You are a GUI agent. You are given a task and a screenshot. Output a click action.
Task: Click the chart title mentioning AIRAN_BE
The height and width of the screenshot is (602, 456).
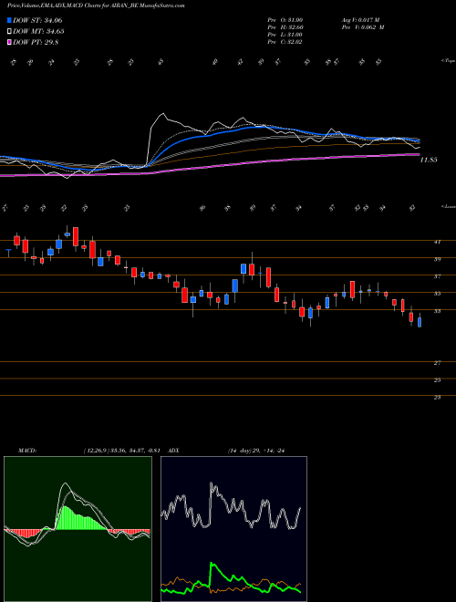coord(96,6)
